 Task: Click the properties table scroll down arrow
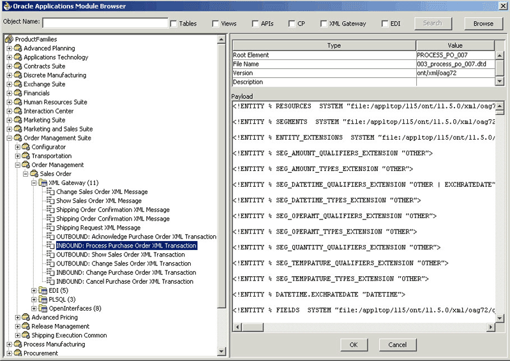pos(500,81)
